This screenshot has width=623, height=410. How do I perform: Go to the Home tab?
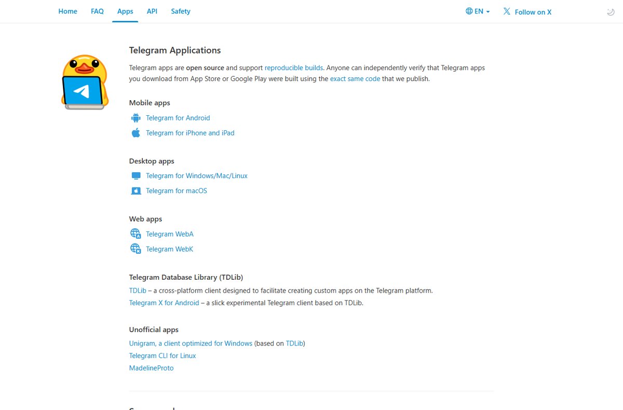(x=67, y=11)
